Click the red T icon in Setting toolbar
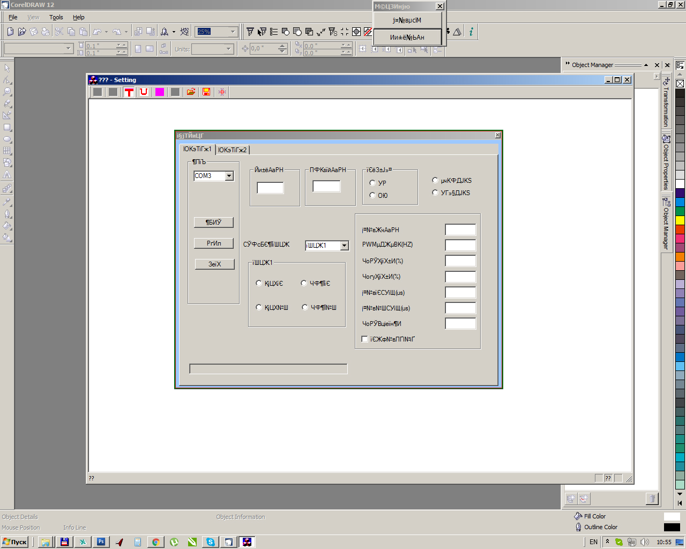The width and height of the screenshot is (686, 549). click(129, 92)
